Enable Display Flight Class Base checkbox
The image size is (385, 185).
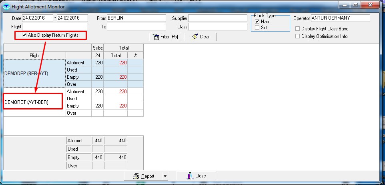[x=297, y=29]
